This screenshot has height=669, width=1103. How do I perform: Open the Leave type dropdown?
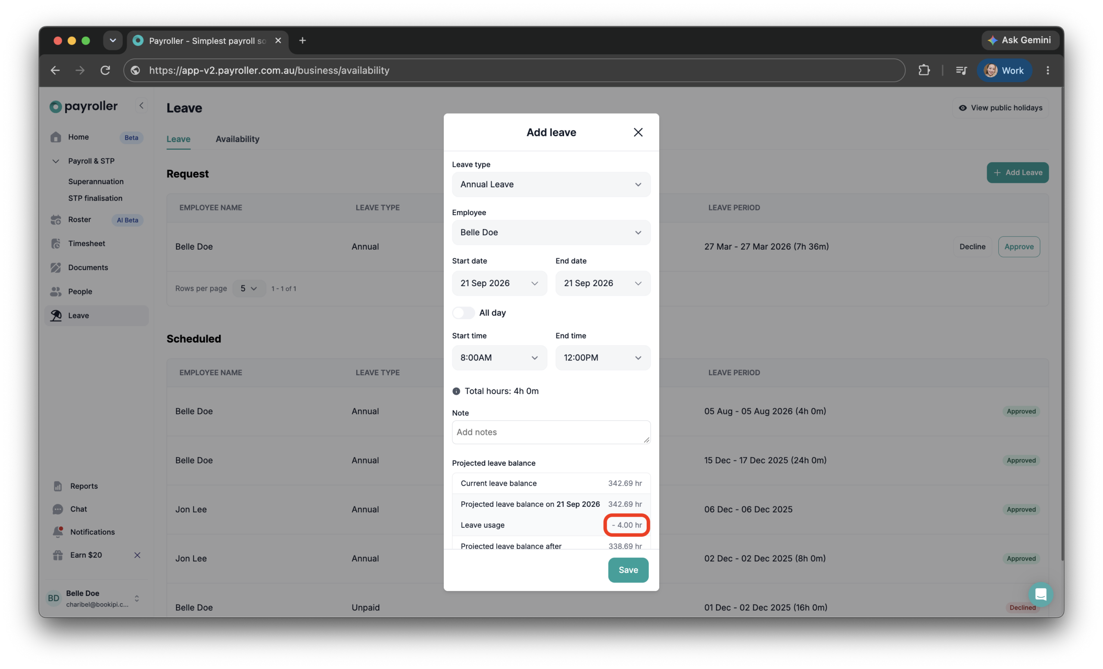click(x=551, y=185)
